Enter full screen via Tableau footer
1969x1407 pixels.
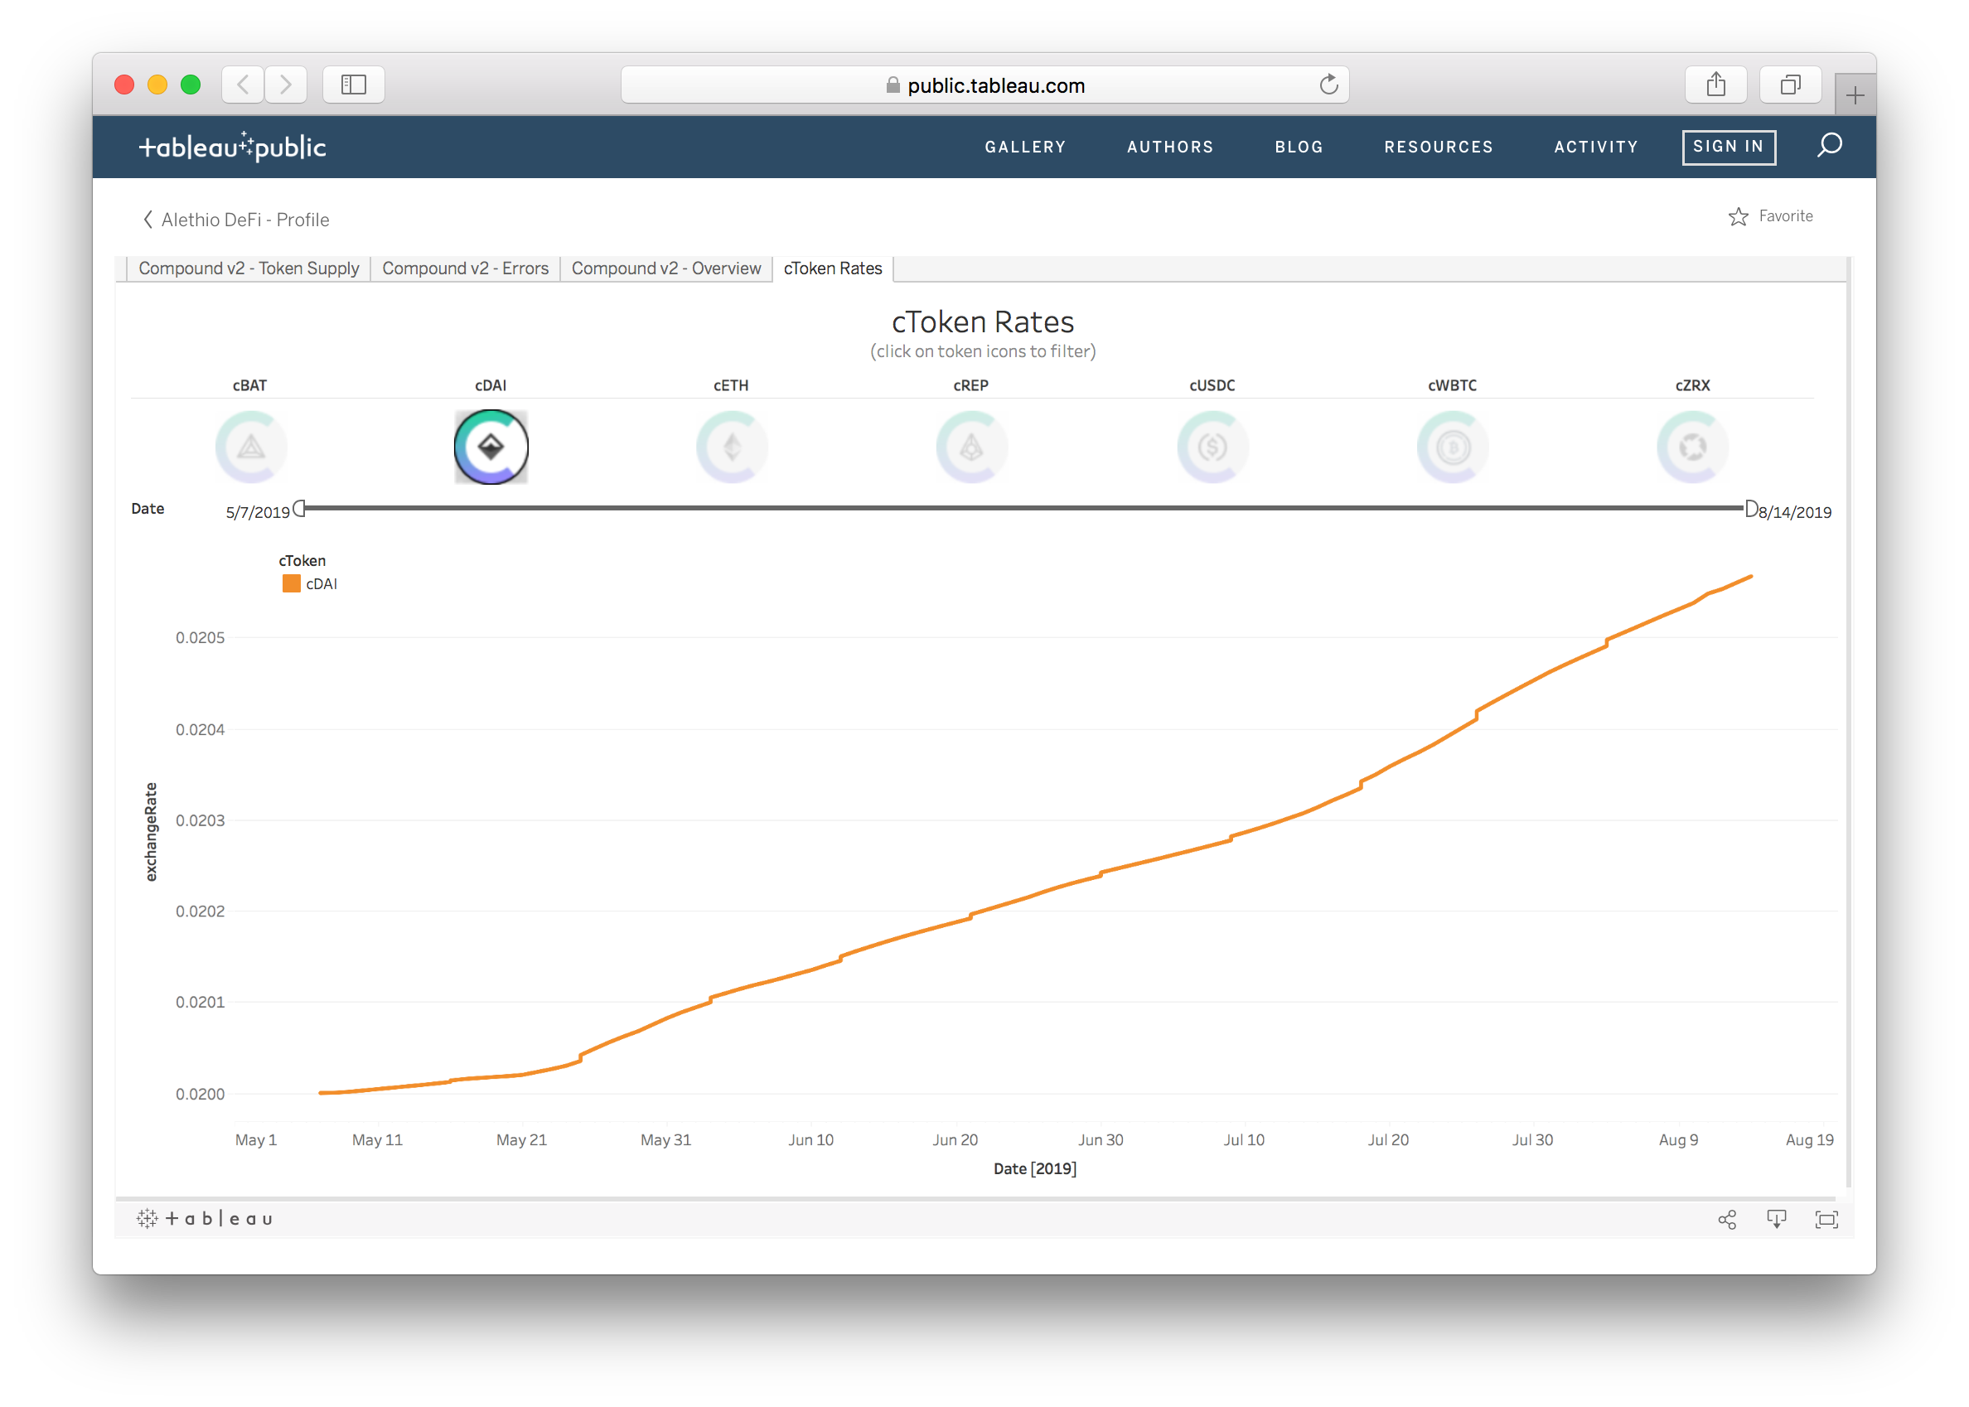1826,1219
